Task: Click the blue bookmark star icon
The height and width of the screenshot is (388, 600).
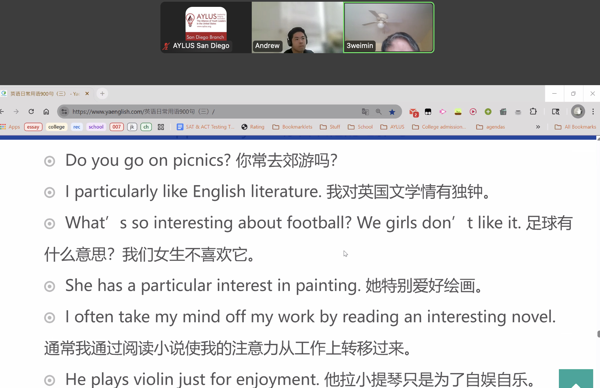Action: tap(392, 112)
